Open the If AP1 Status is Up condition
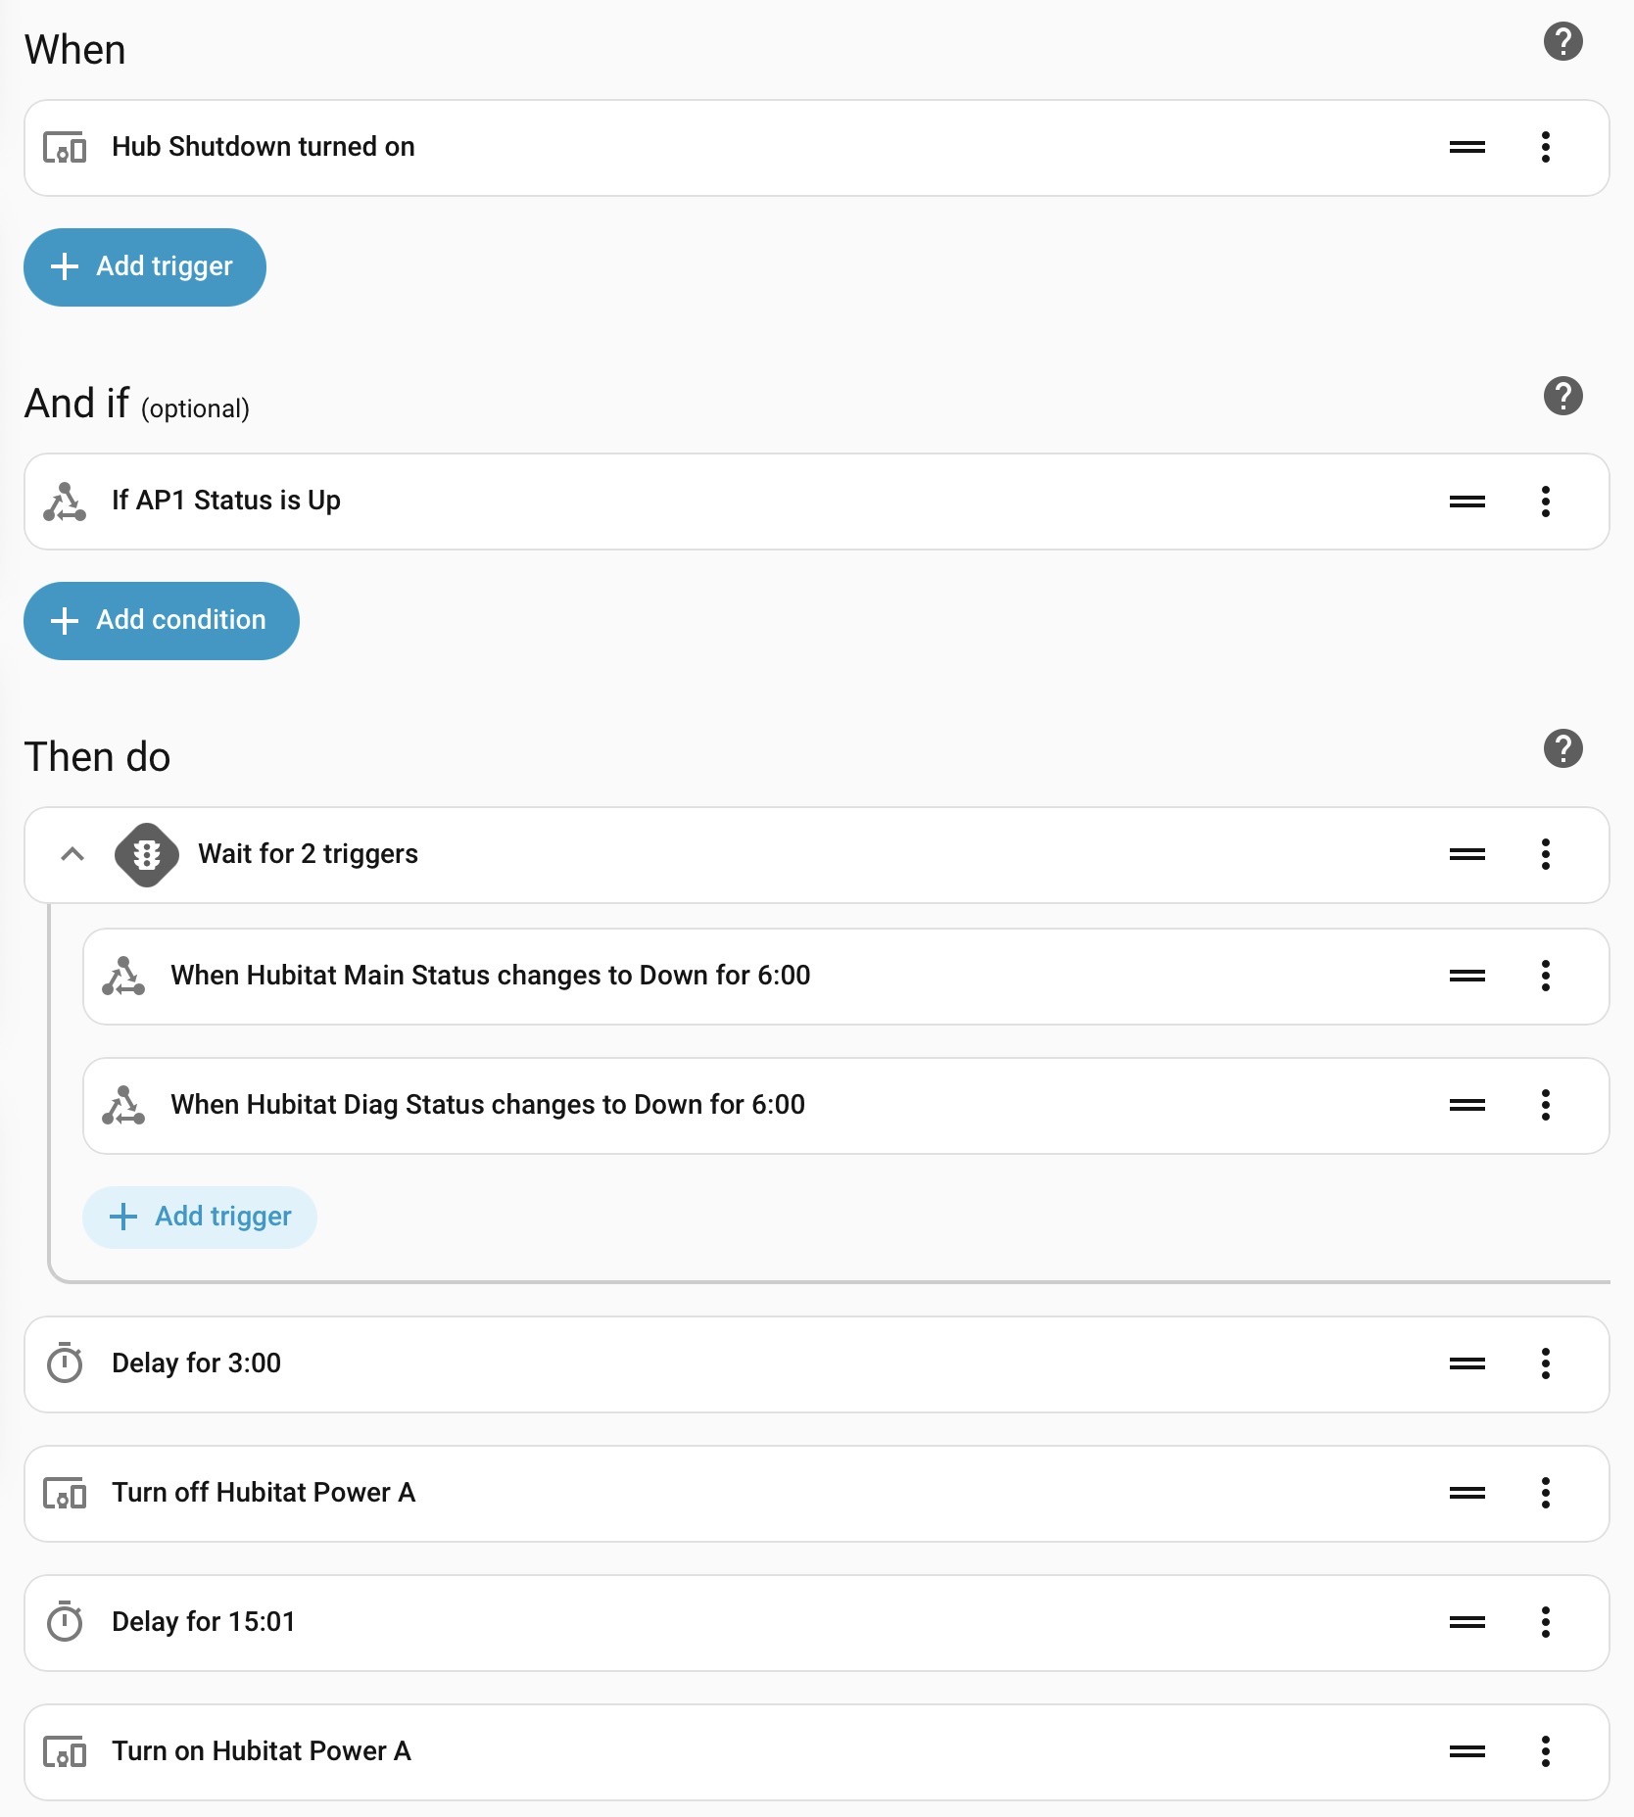The width and height of the screenshot is (1634, 1817). click(x=226, y=501)
